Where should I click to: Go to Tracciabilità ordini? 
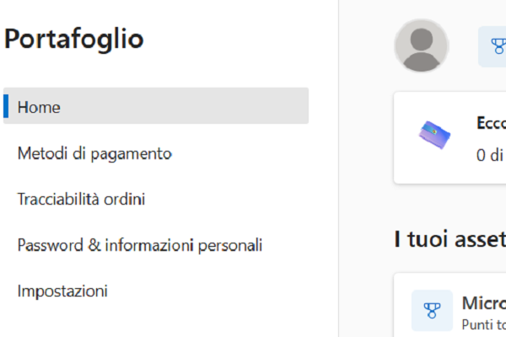(x=81, y=200)
